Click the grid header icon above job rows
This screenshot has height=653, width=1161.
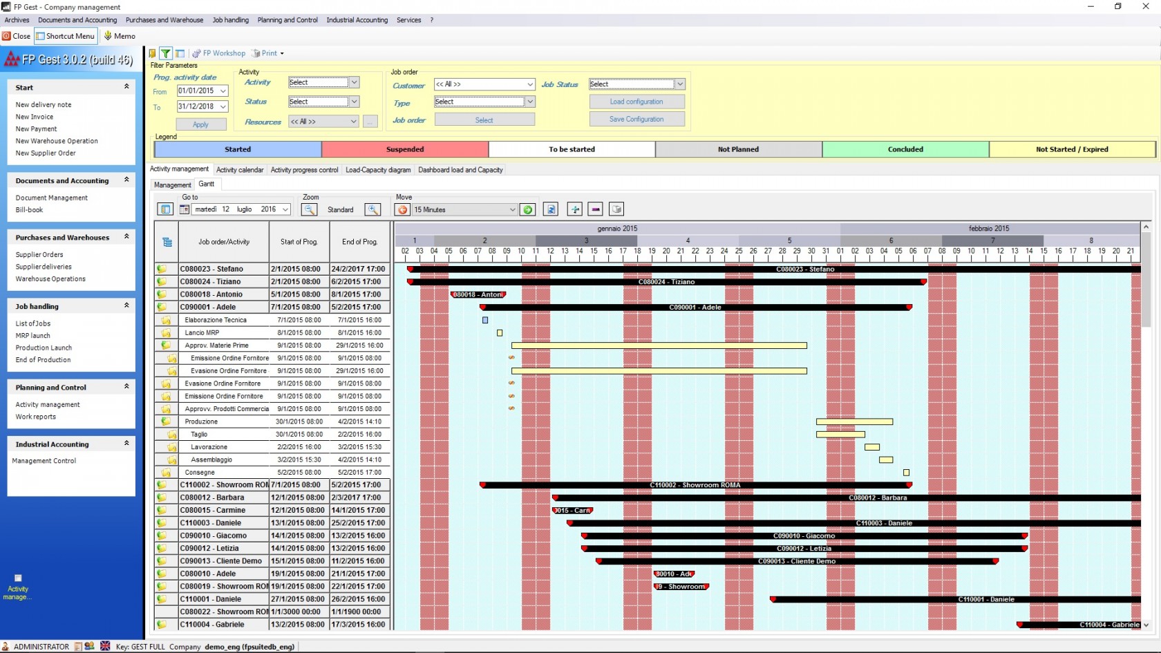point(167,242)
